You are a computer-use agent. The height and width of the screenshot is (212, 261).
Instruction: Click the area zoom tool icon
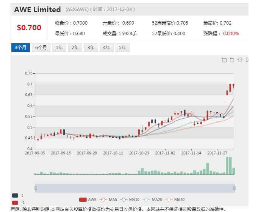click(x=224, y=60)
